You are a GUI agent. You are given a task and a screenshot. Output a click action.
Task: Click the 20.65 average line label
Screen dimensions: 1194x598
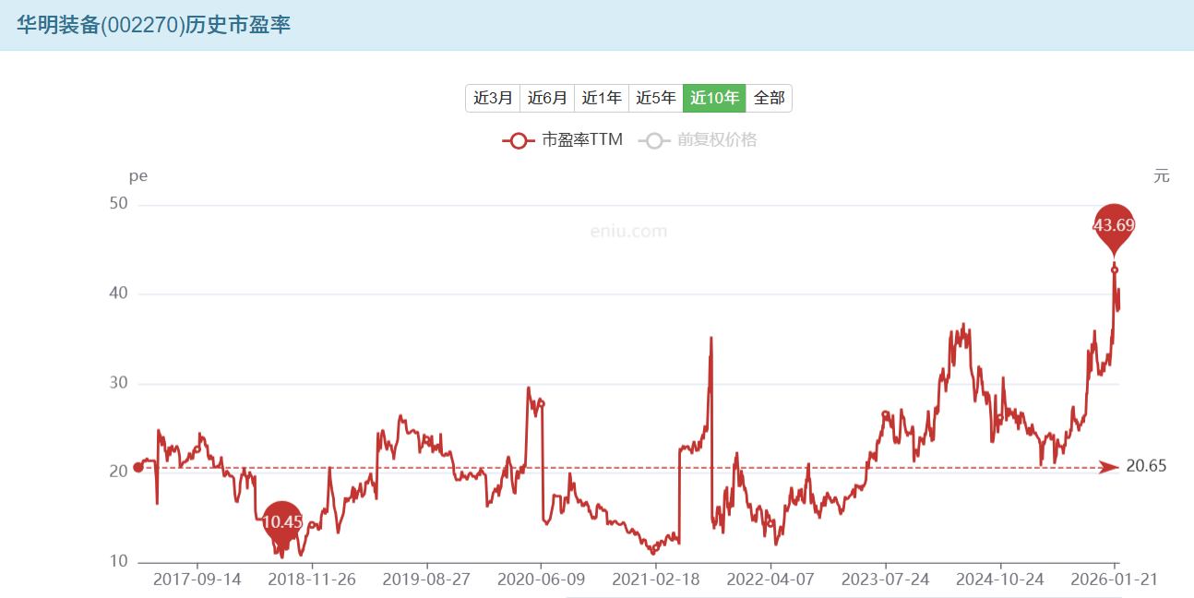pyautogui.click(x=1146, y=466)
